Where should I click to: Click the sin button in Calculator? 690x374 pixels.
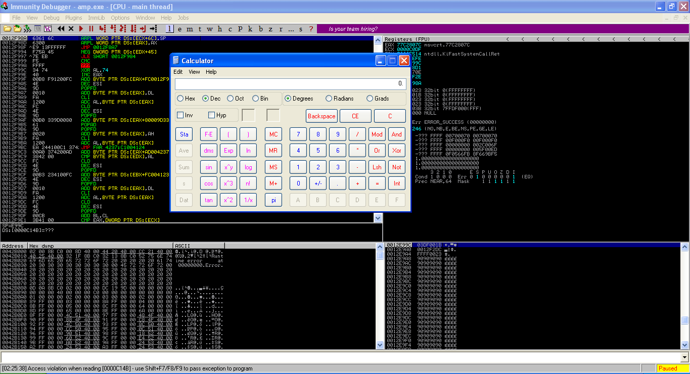(x=208, y=167)
